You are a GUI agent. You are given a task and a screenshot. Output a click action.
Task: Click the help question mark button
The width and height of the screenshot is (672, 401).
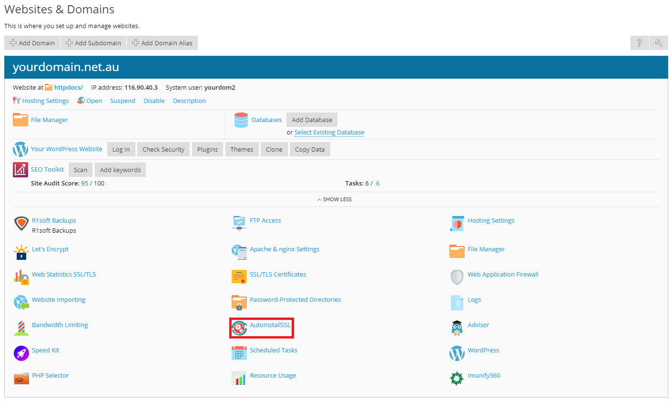(639, 43)
